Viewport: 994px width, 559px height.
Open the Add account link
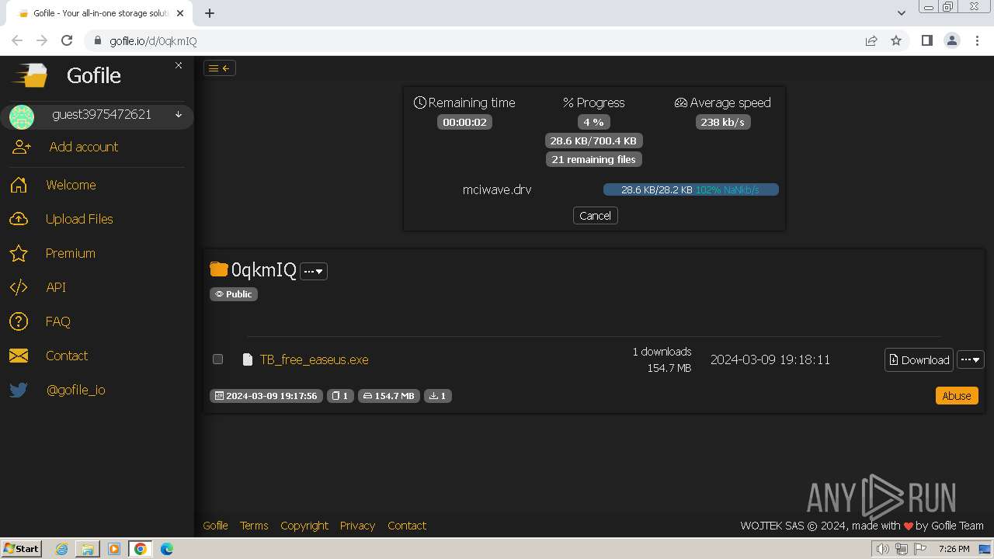coord(84,147)
